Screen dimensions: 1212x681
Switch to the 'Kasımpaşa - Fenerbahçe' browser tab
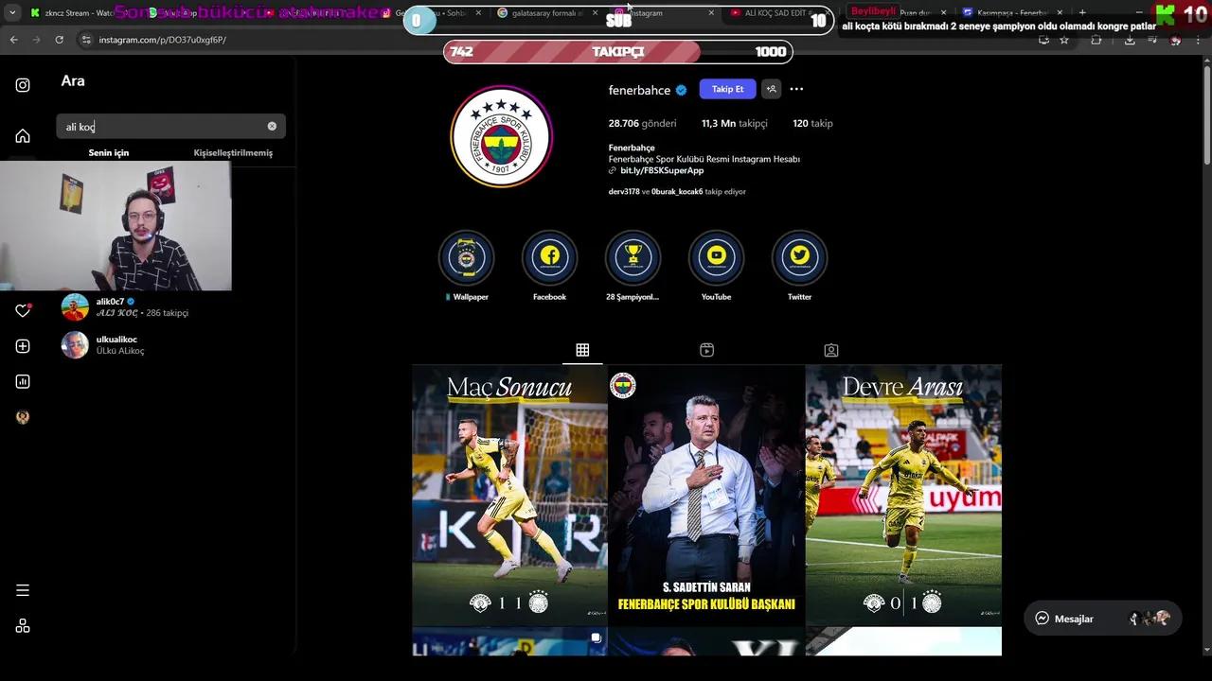coord(1010,13)
